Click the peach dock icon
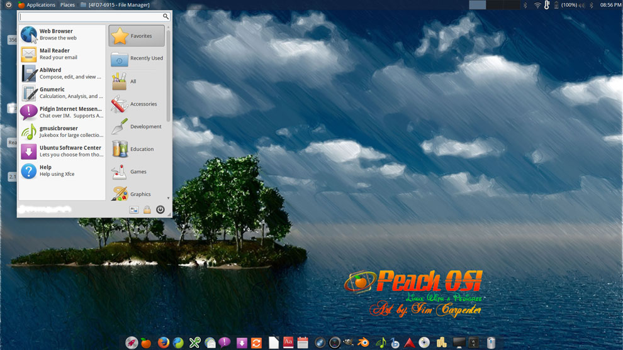Viewport: 623px width, 350px height. 146,342
